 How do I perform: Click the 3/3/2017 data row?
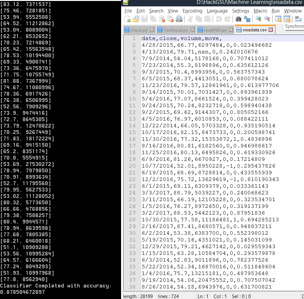click(205, 193)
